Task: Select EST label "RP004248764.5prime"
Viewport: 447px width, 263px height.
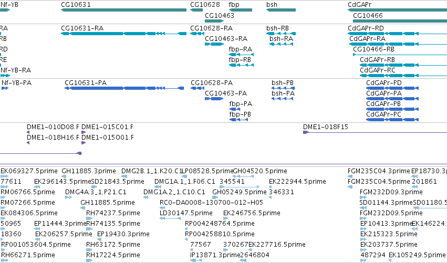Action: [x=220, y=224]
